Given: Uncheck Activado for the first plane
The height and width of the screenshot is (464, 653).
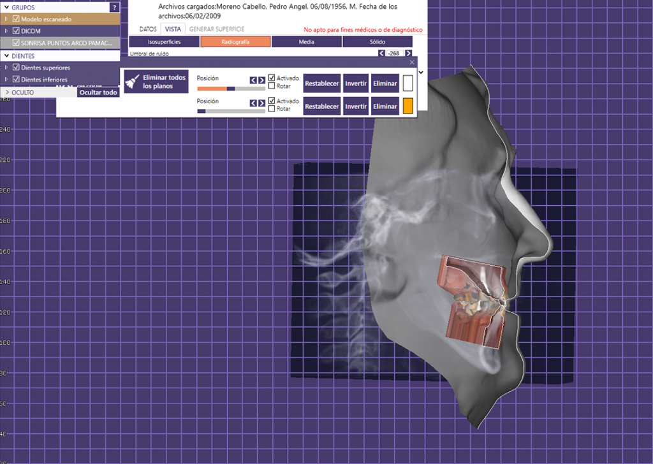Looking at the screenshot, I should click(x=271, y=78).
